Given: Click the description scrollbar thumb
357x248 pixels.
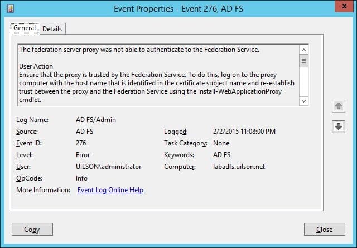Looking at the screenshot, I should [x=303, y=61].
